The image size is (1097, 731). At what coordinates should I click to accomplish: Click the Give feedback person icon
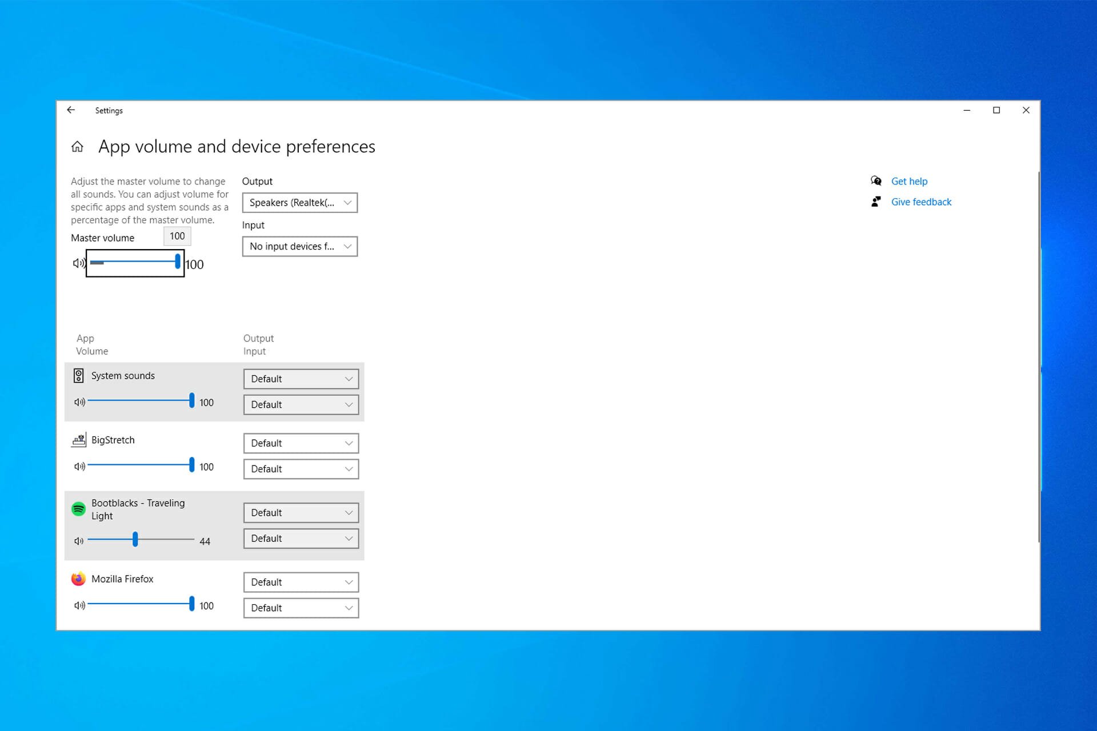pos(876,202)
